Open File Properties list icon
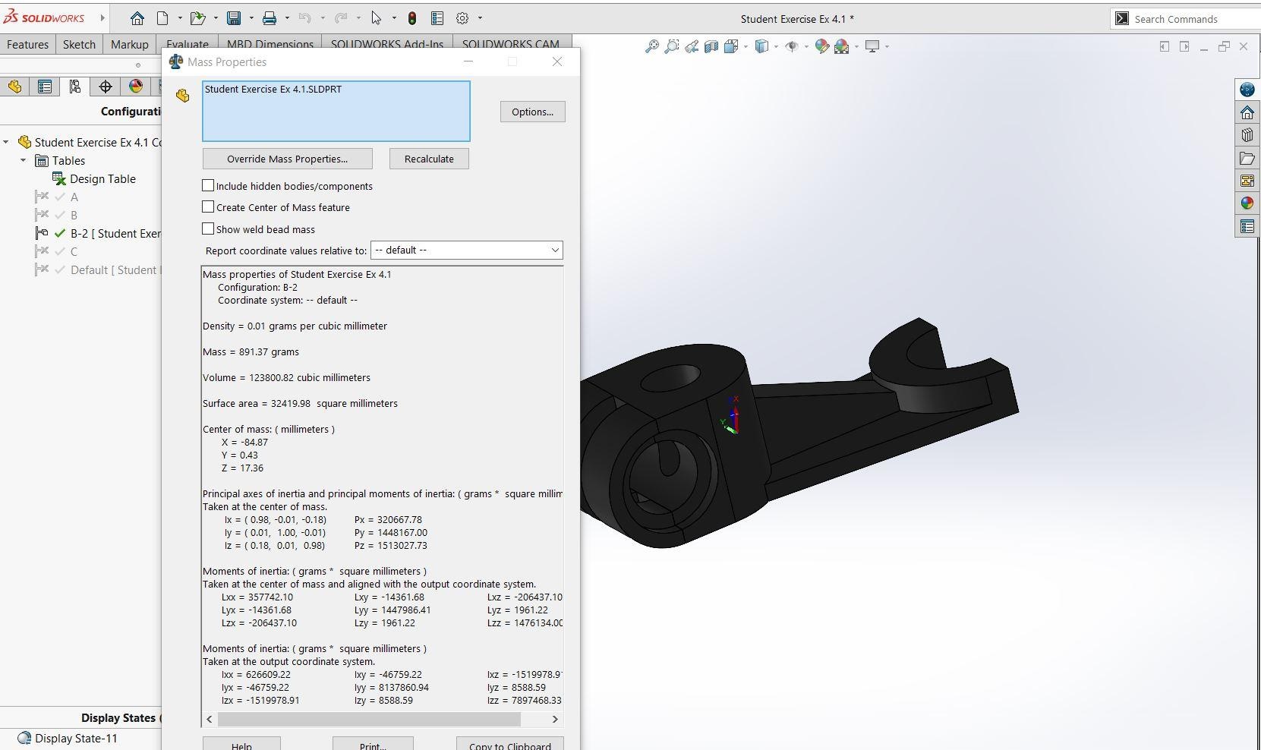This screenshot has width=1261, height=750. pyautogui.click(x=437, y=18)
